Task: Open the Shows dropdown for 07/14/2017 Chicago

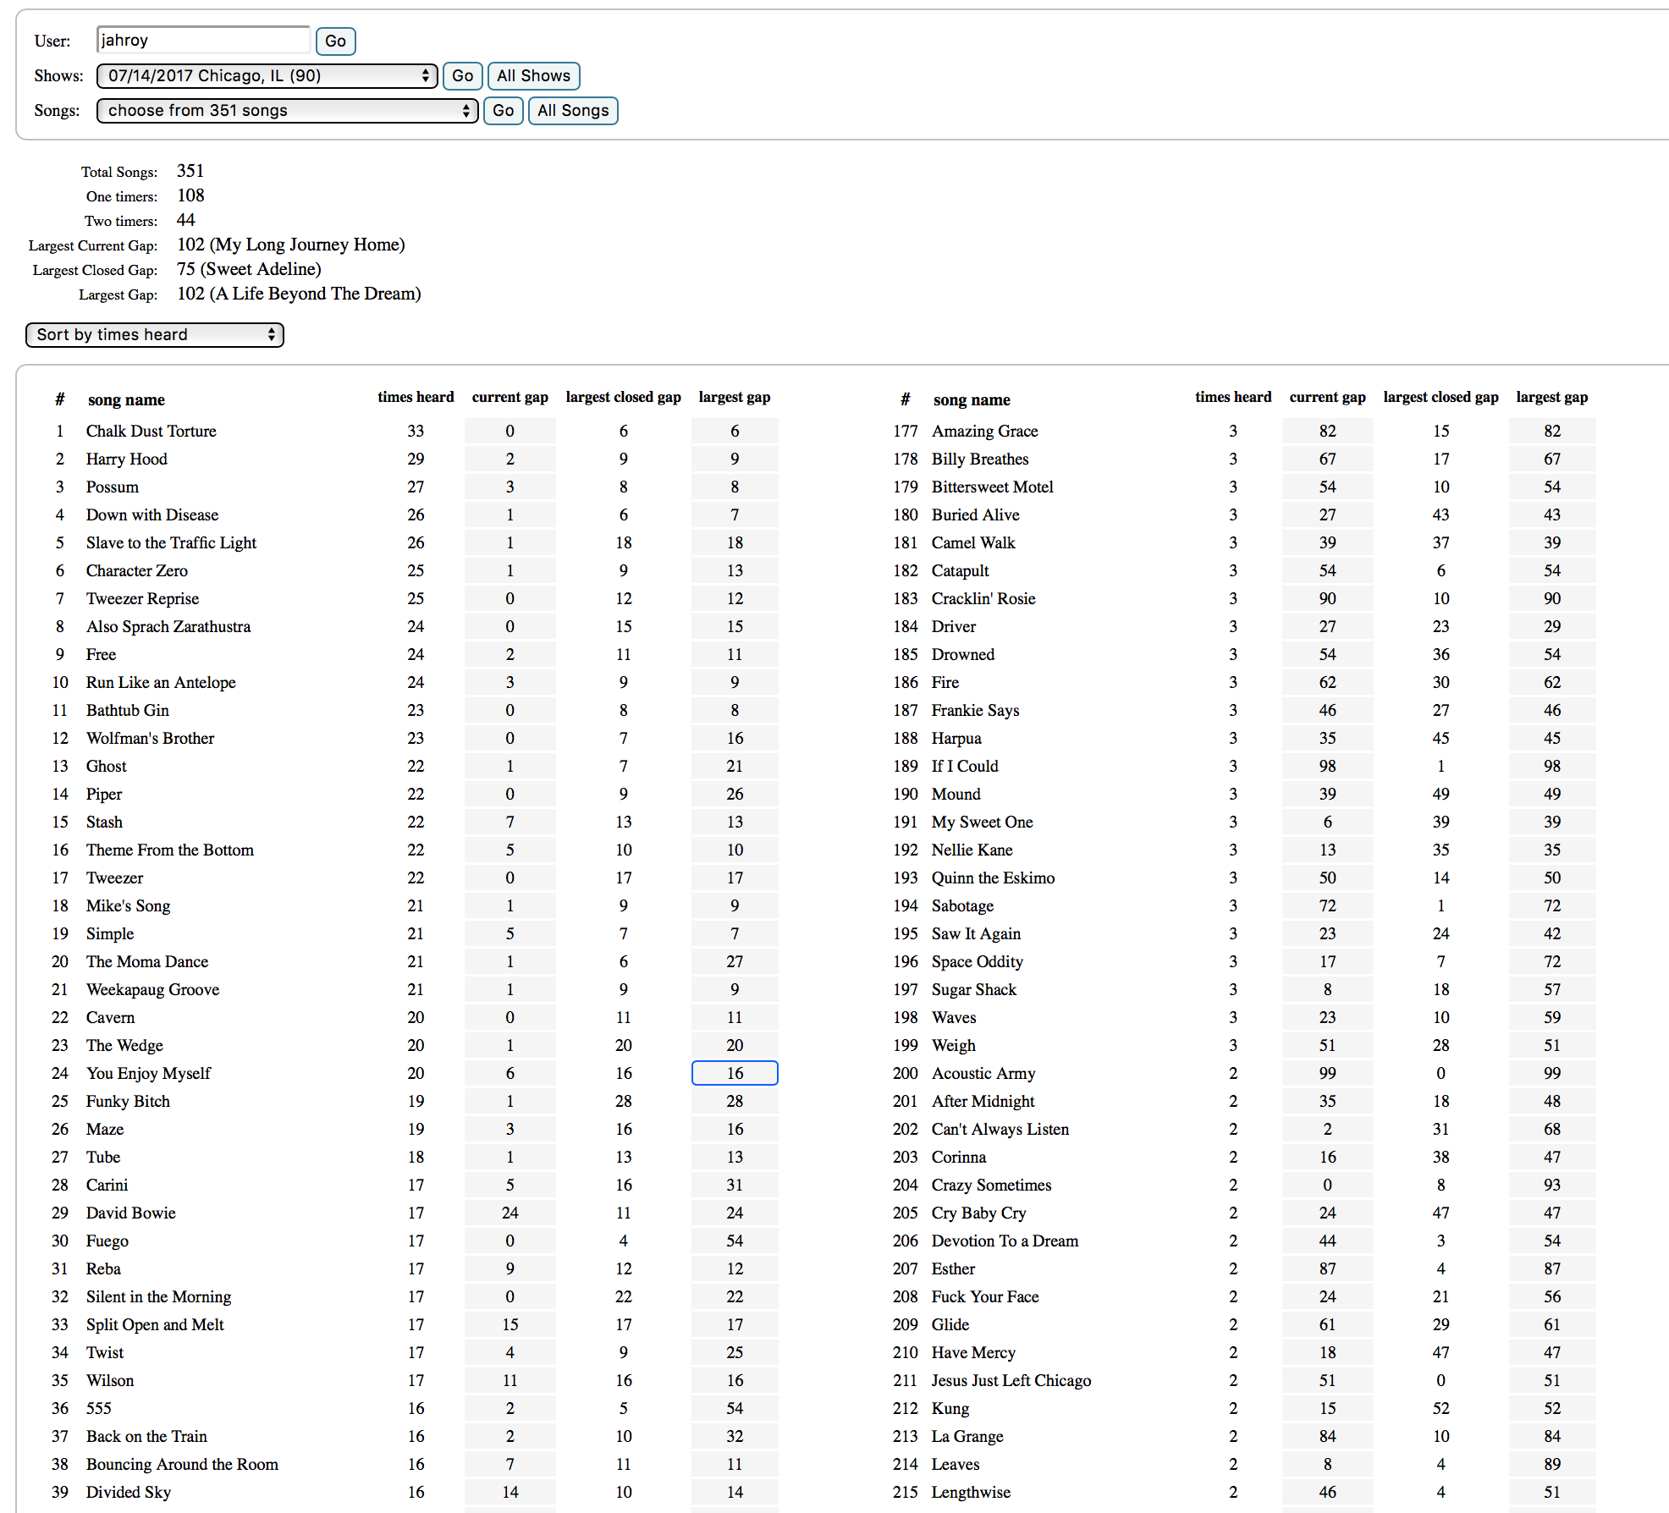Action: 267,75
